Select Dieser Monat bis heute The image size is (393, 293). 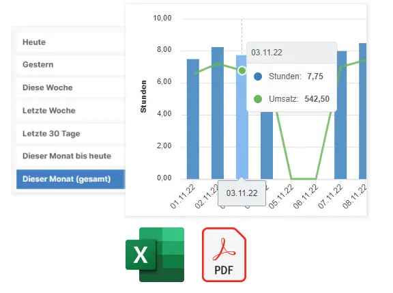(x=71, y=156)
